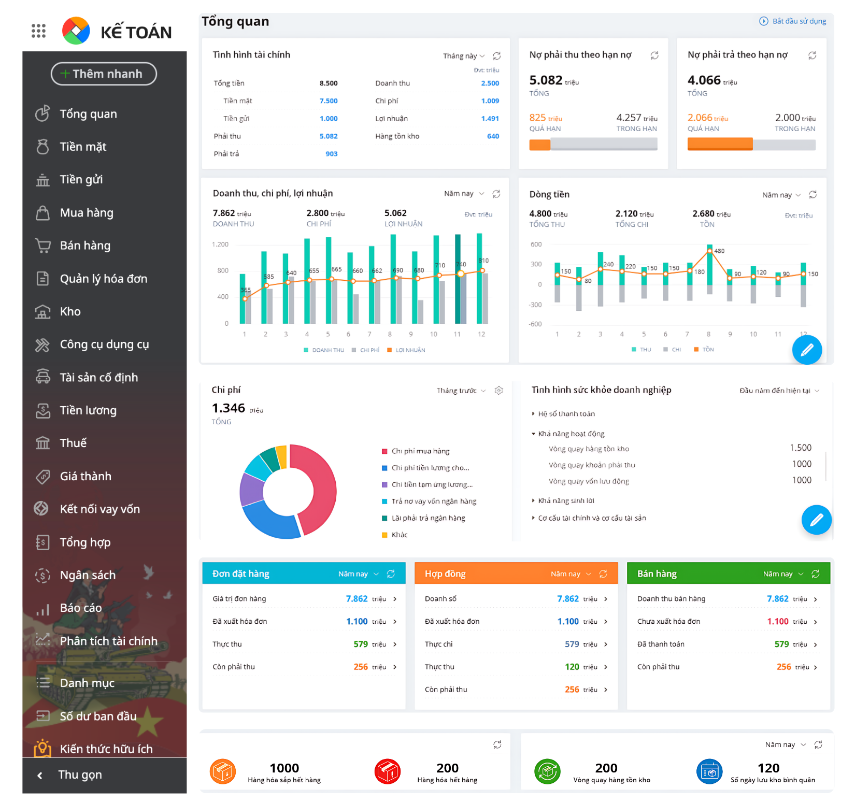Image resolution: width=855 pixels, height=803 pixels.
Task: Collapse the sidebar with Thu gọn
Action: click(80, 775)
